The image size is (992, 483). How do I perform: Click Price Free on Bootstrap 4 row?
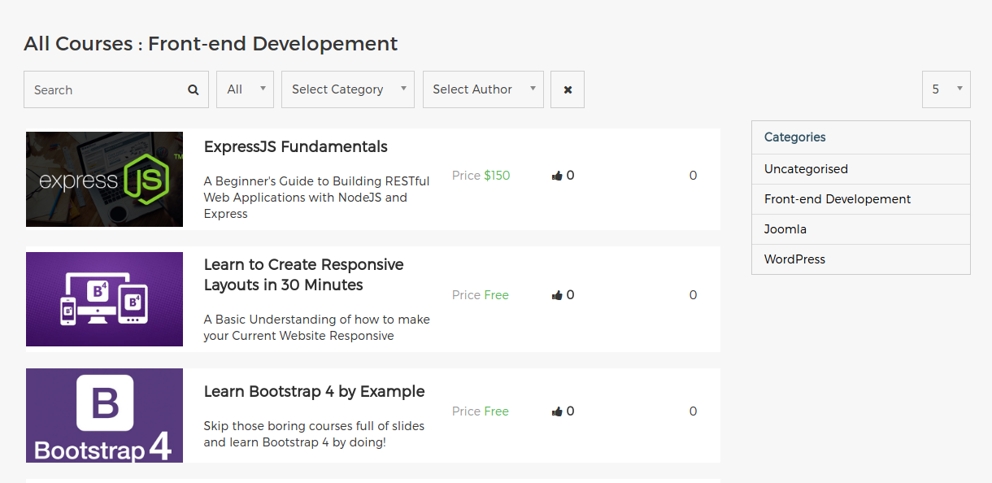point(481,411)
